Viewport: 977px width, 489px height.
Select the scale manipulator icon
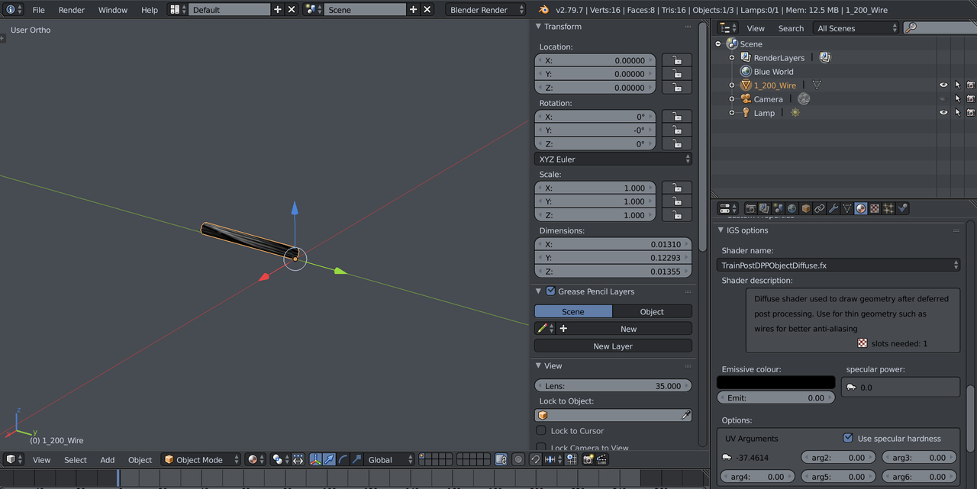(356, 459)
